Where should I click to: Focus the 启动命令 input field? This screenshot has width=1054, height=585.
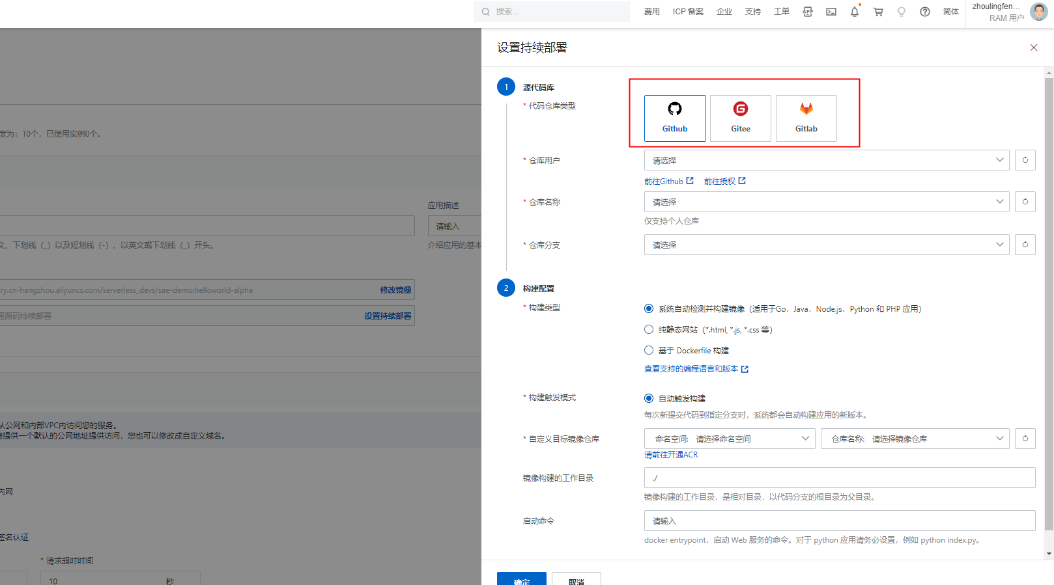(x=840, y=521)
